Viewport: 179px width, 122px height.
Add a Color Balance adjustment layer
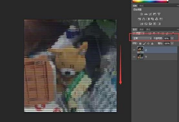click(144, 19)
